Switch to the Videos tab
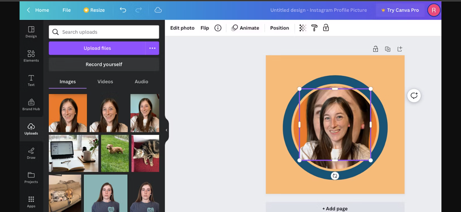The width and height of the screenshot is (461, 212). (105, 82)
